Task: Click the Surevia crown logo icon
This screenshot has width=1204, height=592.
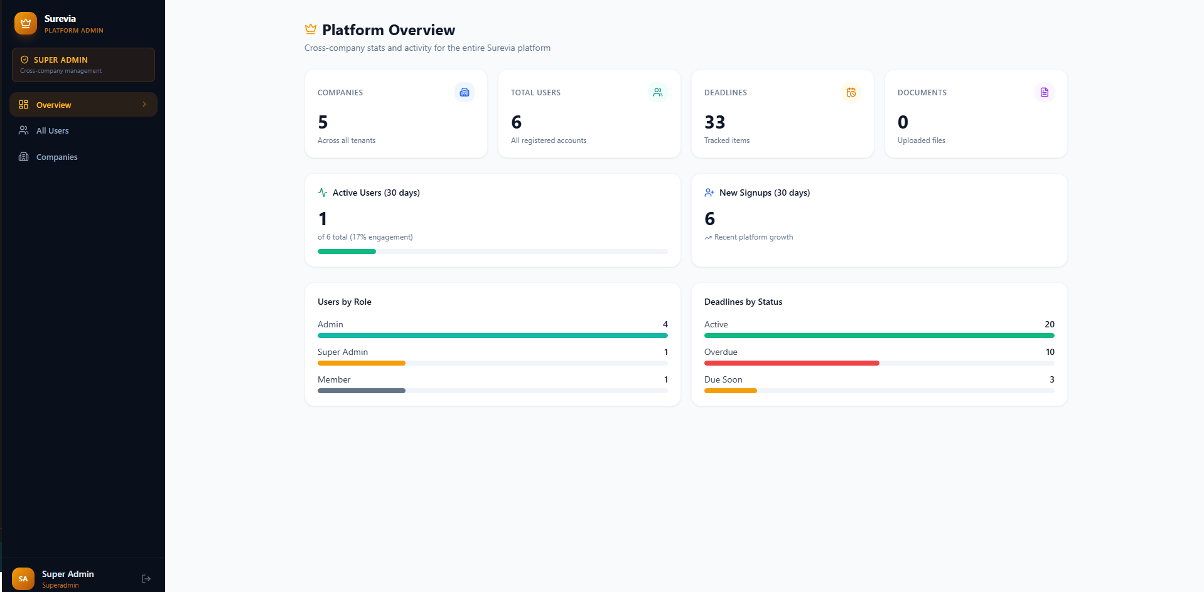Action: click(26, 23)
